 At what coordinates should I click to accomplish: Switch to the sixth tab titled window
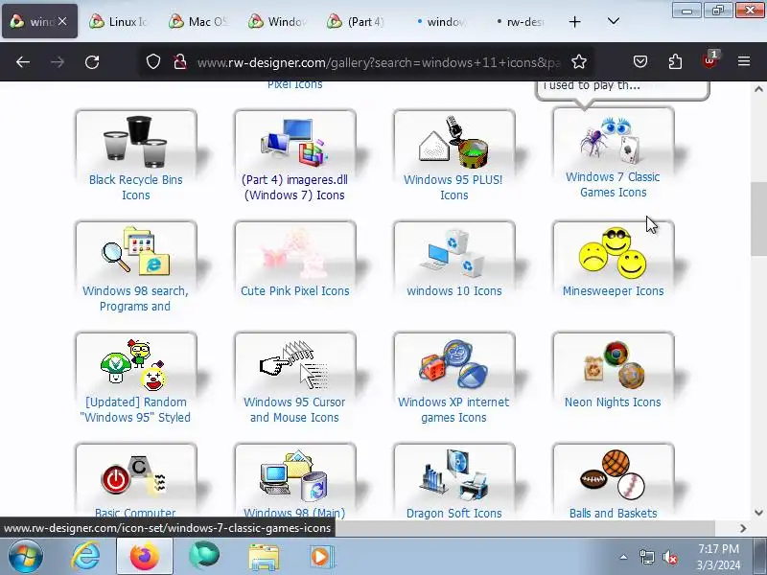[439, 21]
